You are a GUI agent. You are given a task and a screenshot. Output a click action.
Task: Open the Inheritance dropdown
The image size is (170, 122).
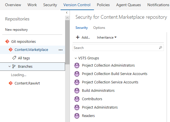(x=107, y=37)
